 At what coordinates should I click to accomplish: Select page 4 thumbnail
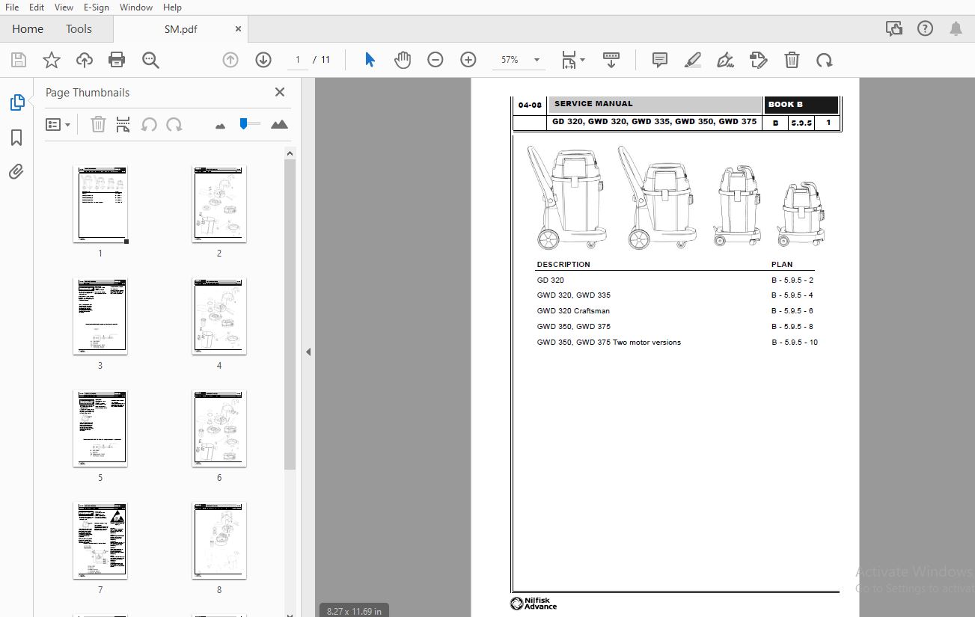coord(219,316)
